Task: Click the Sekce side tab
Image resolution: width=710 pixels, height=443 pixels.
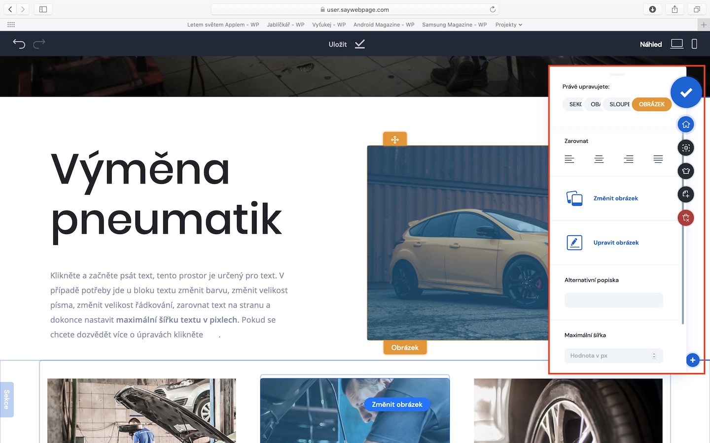Action: click(6, 400)
